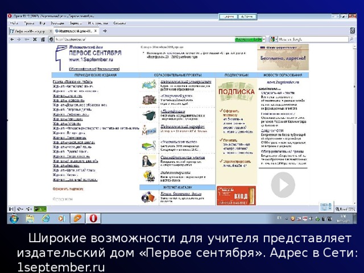Open Windows Explorer from the taskbar
This screenshot has height=273, width=364.
tap(30, 218)
